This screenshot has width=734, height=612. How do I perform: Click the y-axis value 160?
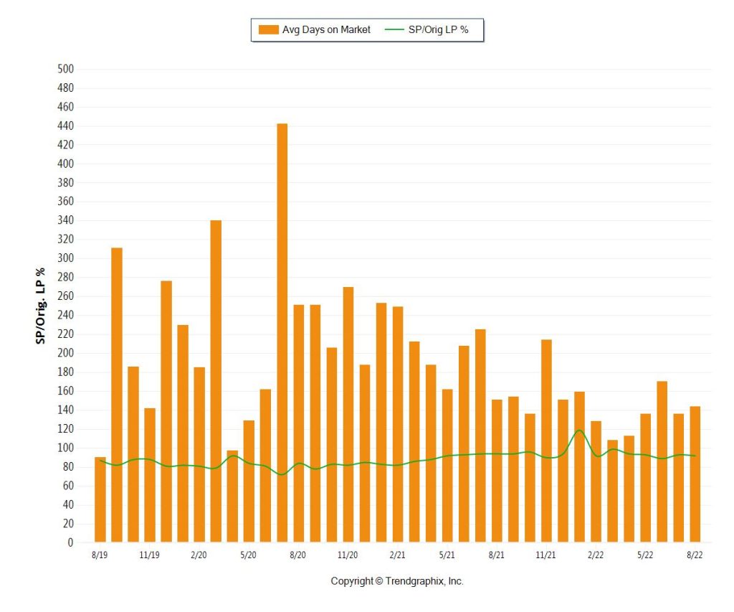coord(65,391)
